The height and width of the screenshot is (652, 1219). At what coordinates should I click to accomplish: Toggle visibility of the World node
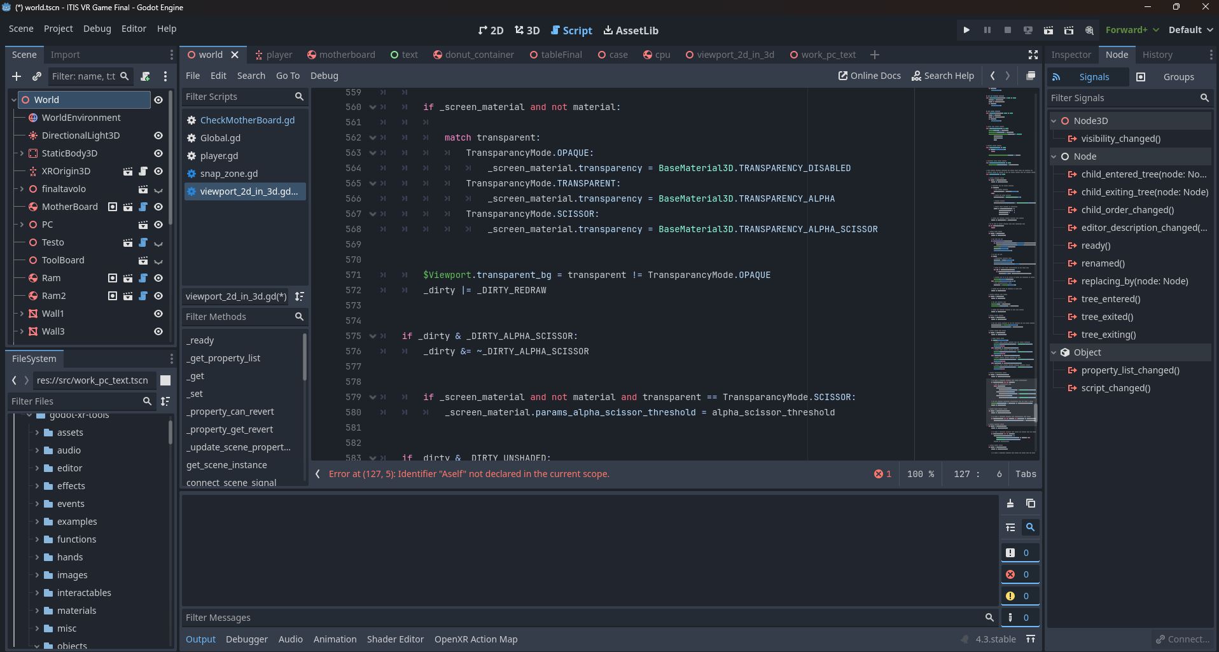pos(158,100)
